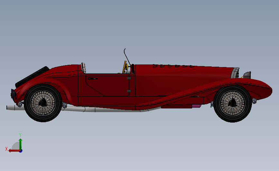
Task: Select the chrome radiator grille shell
Action: (235, 73)
